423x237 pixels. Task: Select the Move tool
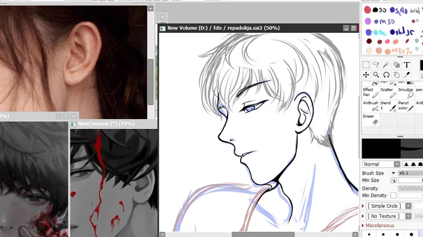[366, 75]
